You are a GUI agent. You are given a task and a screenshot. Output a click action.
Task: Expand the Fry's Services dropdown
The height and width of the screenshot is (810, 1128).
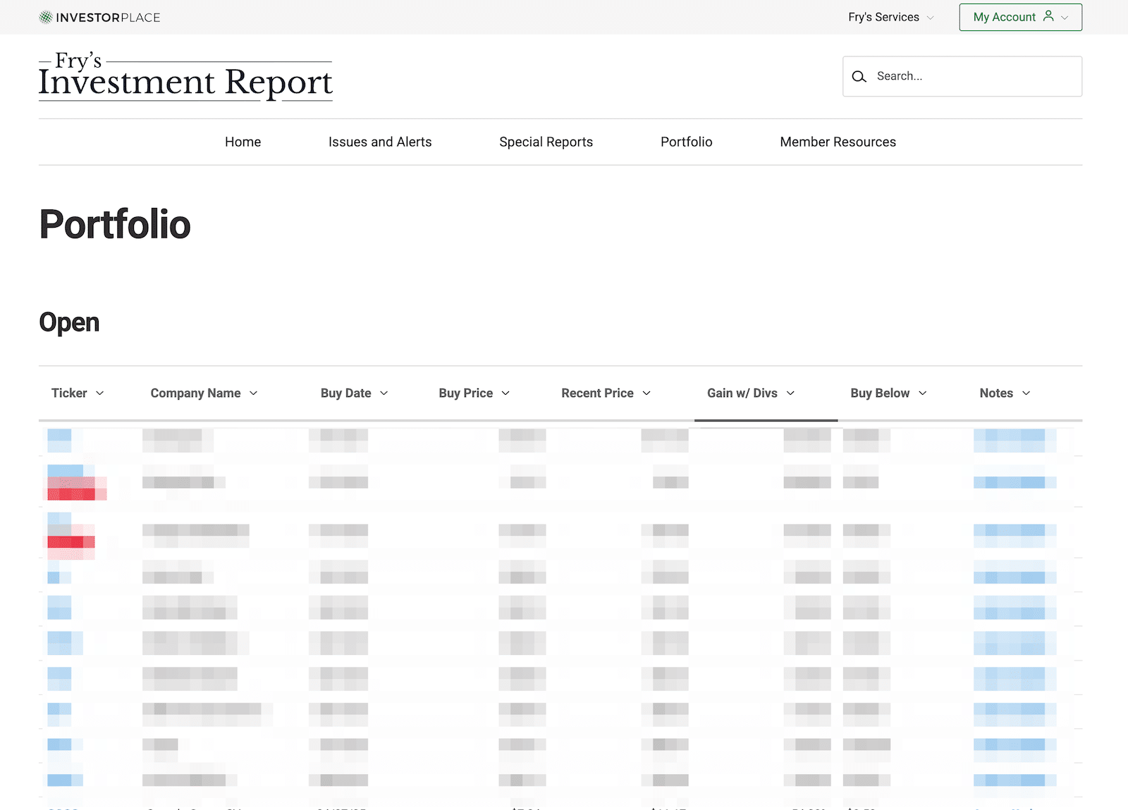(x=890, y=18)
